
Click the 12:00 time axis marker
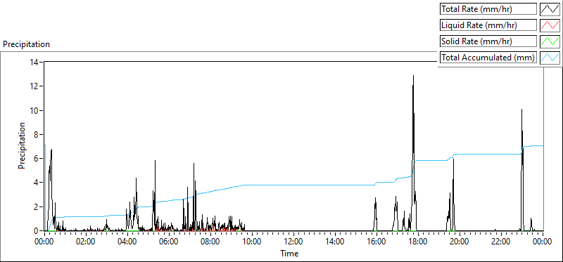coord(293,242)
